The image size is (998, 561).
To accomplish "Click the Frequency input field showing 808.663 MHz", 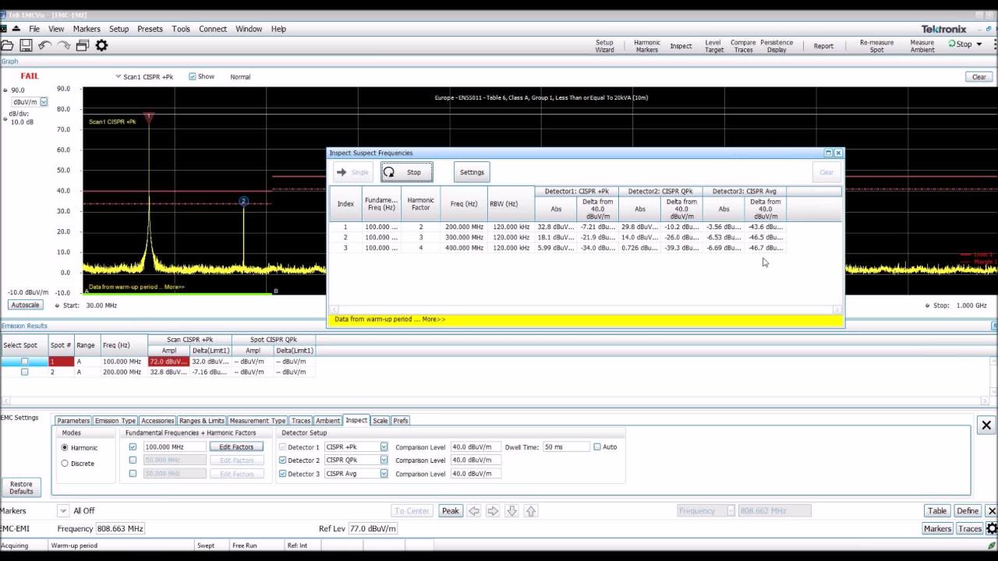I will (121, 528).
